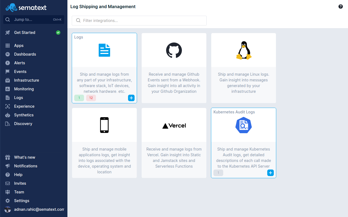Select the Github logo card

[x=174, y=68]
